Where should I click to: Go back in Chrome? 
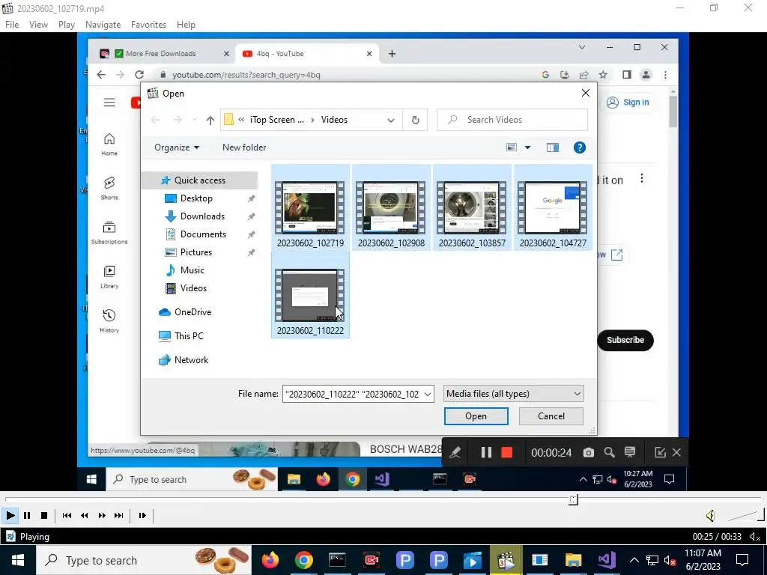[101, 75]
